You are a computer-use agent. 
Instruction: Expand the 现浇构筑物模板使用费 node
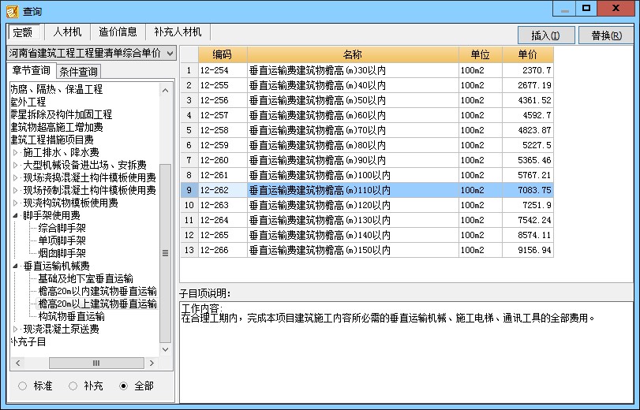(16, 203)
